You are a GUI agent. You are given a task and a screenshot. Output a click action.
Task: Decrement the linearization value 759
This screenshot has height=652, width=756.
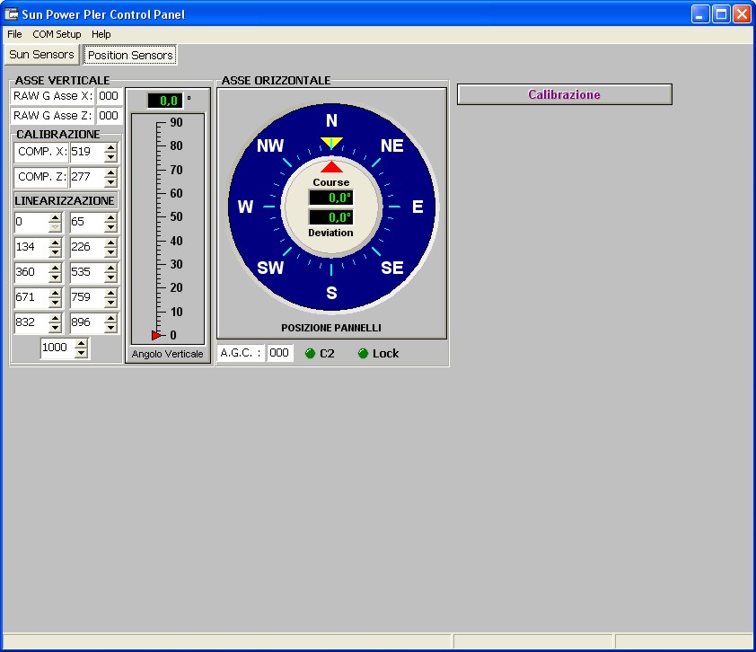(111, 303)
